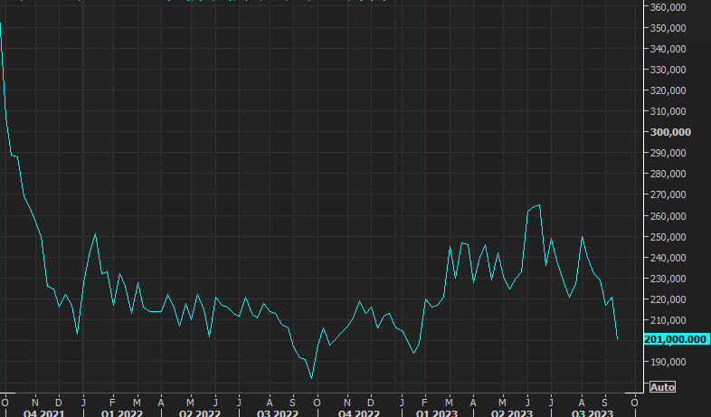Select the Q1 2023 quarter label
711x417 pixels.
tap(435, 412)
